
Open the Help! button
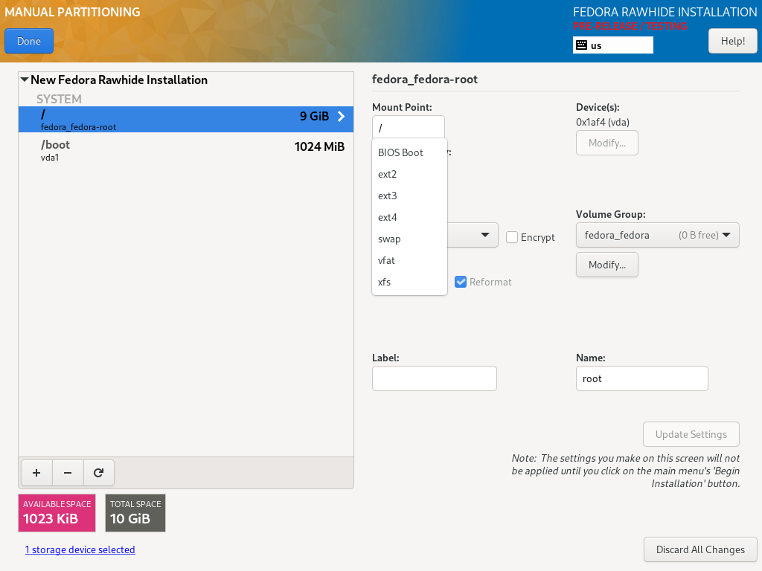click(733, 41)
